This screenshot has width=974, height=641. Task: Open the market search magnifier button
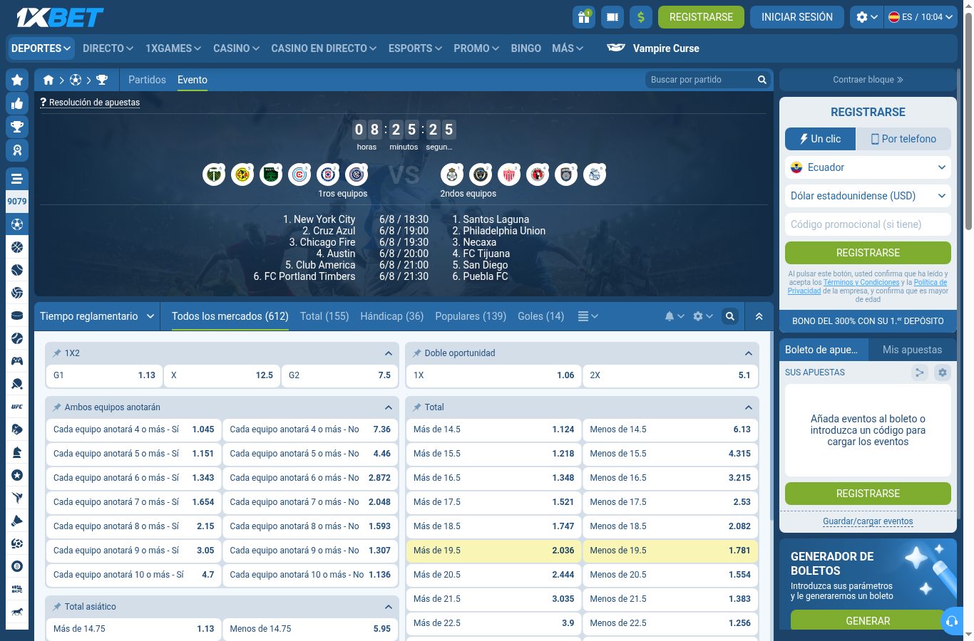(x=730, y=316)
